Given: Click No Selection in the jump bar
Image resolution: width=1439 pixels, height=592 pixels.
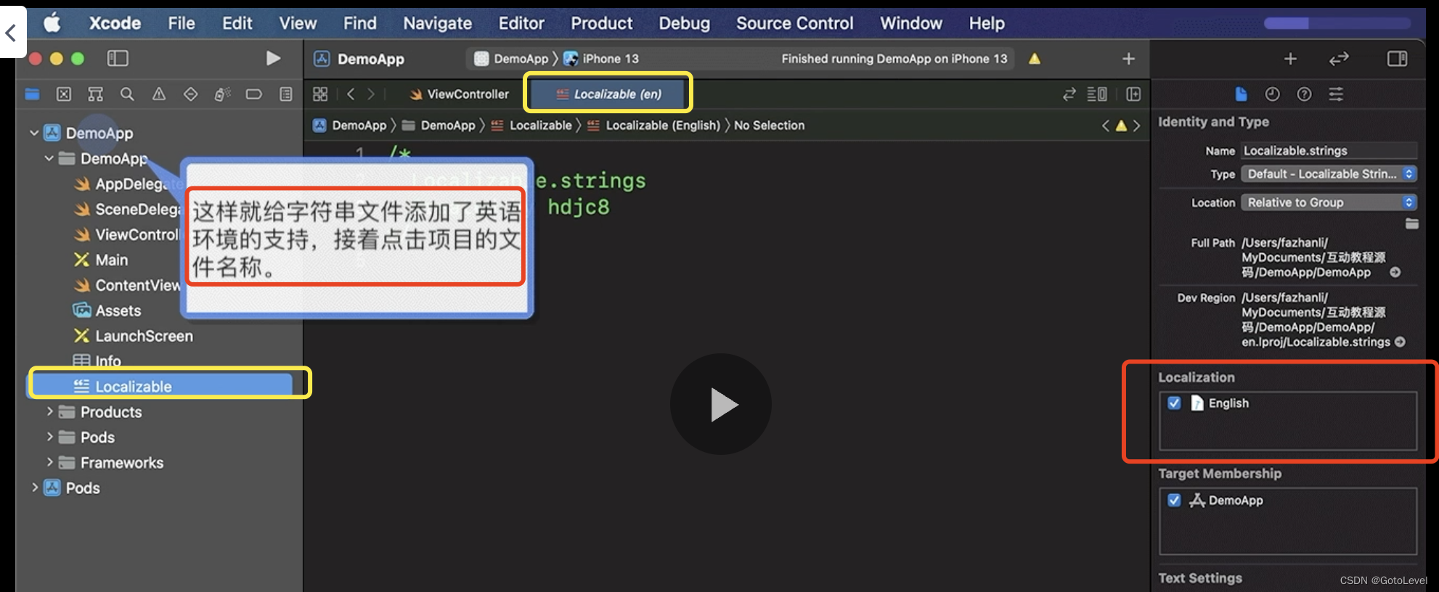Looking at the screenshot, I should point(769,126).
